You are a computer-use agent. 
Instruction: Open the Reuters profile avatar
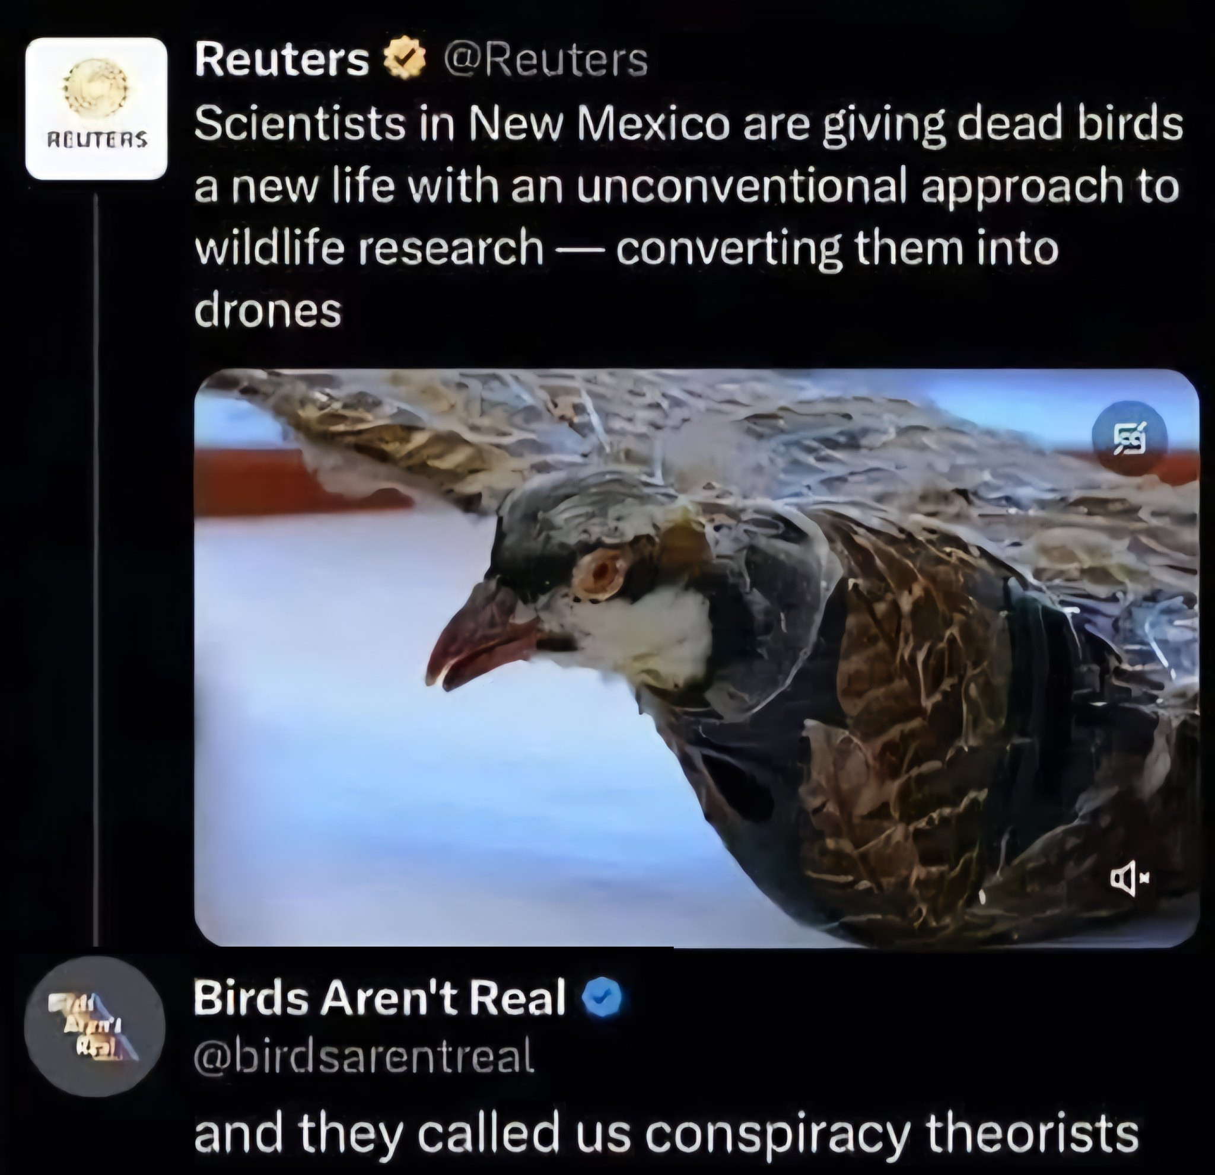pyautogui.click(x=96, y=109)
